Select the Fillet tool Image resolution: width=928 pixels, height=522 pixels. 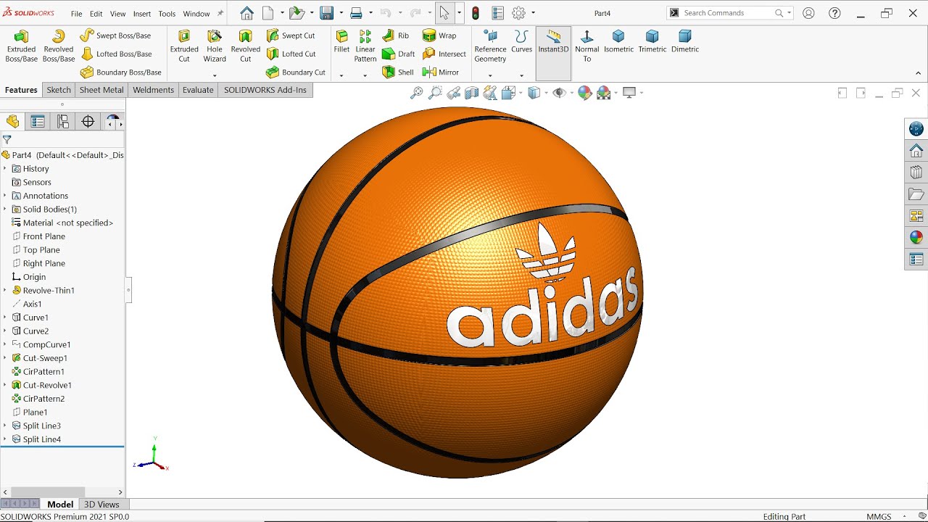click(x=341, y=41)
